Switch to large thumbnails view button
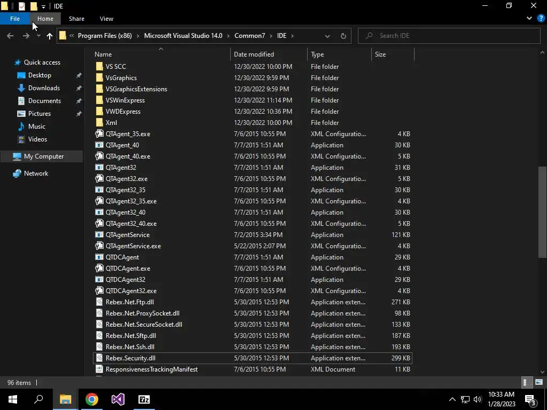Image resolution: width=547 pixels, height=410 pixels. [539, 382]
